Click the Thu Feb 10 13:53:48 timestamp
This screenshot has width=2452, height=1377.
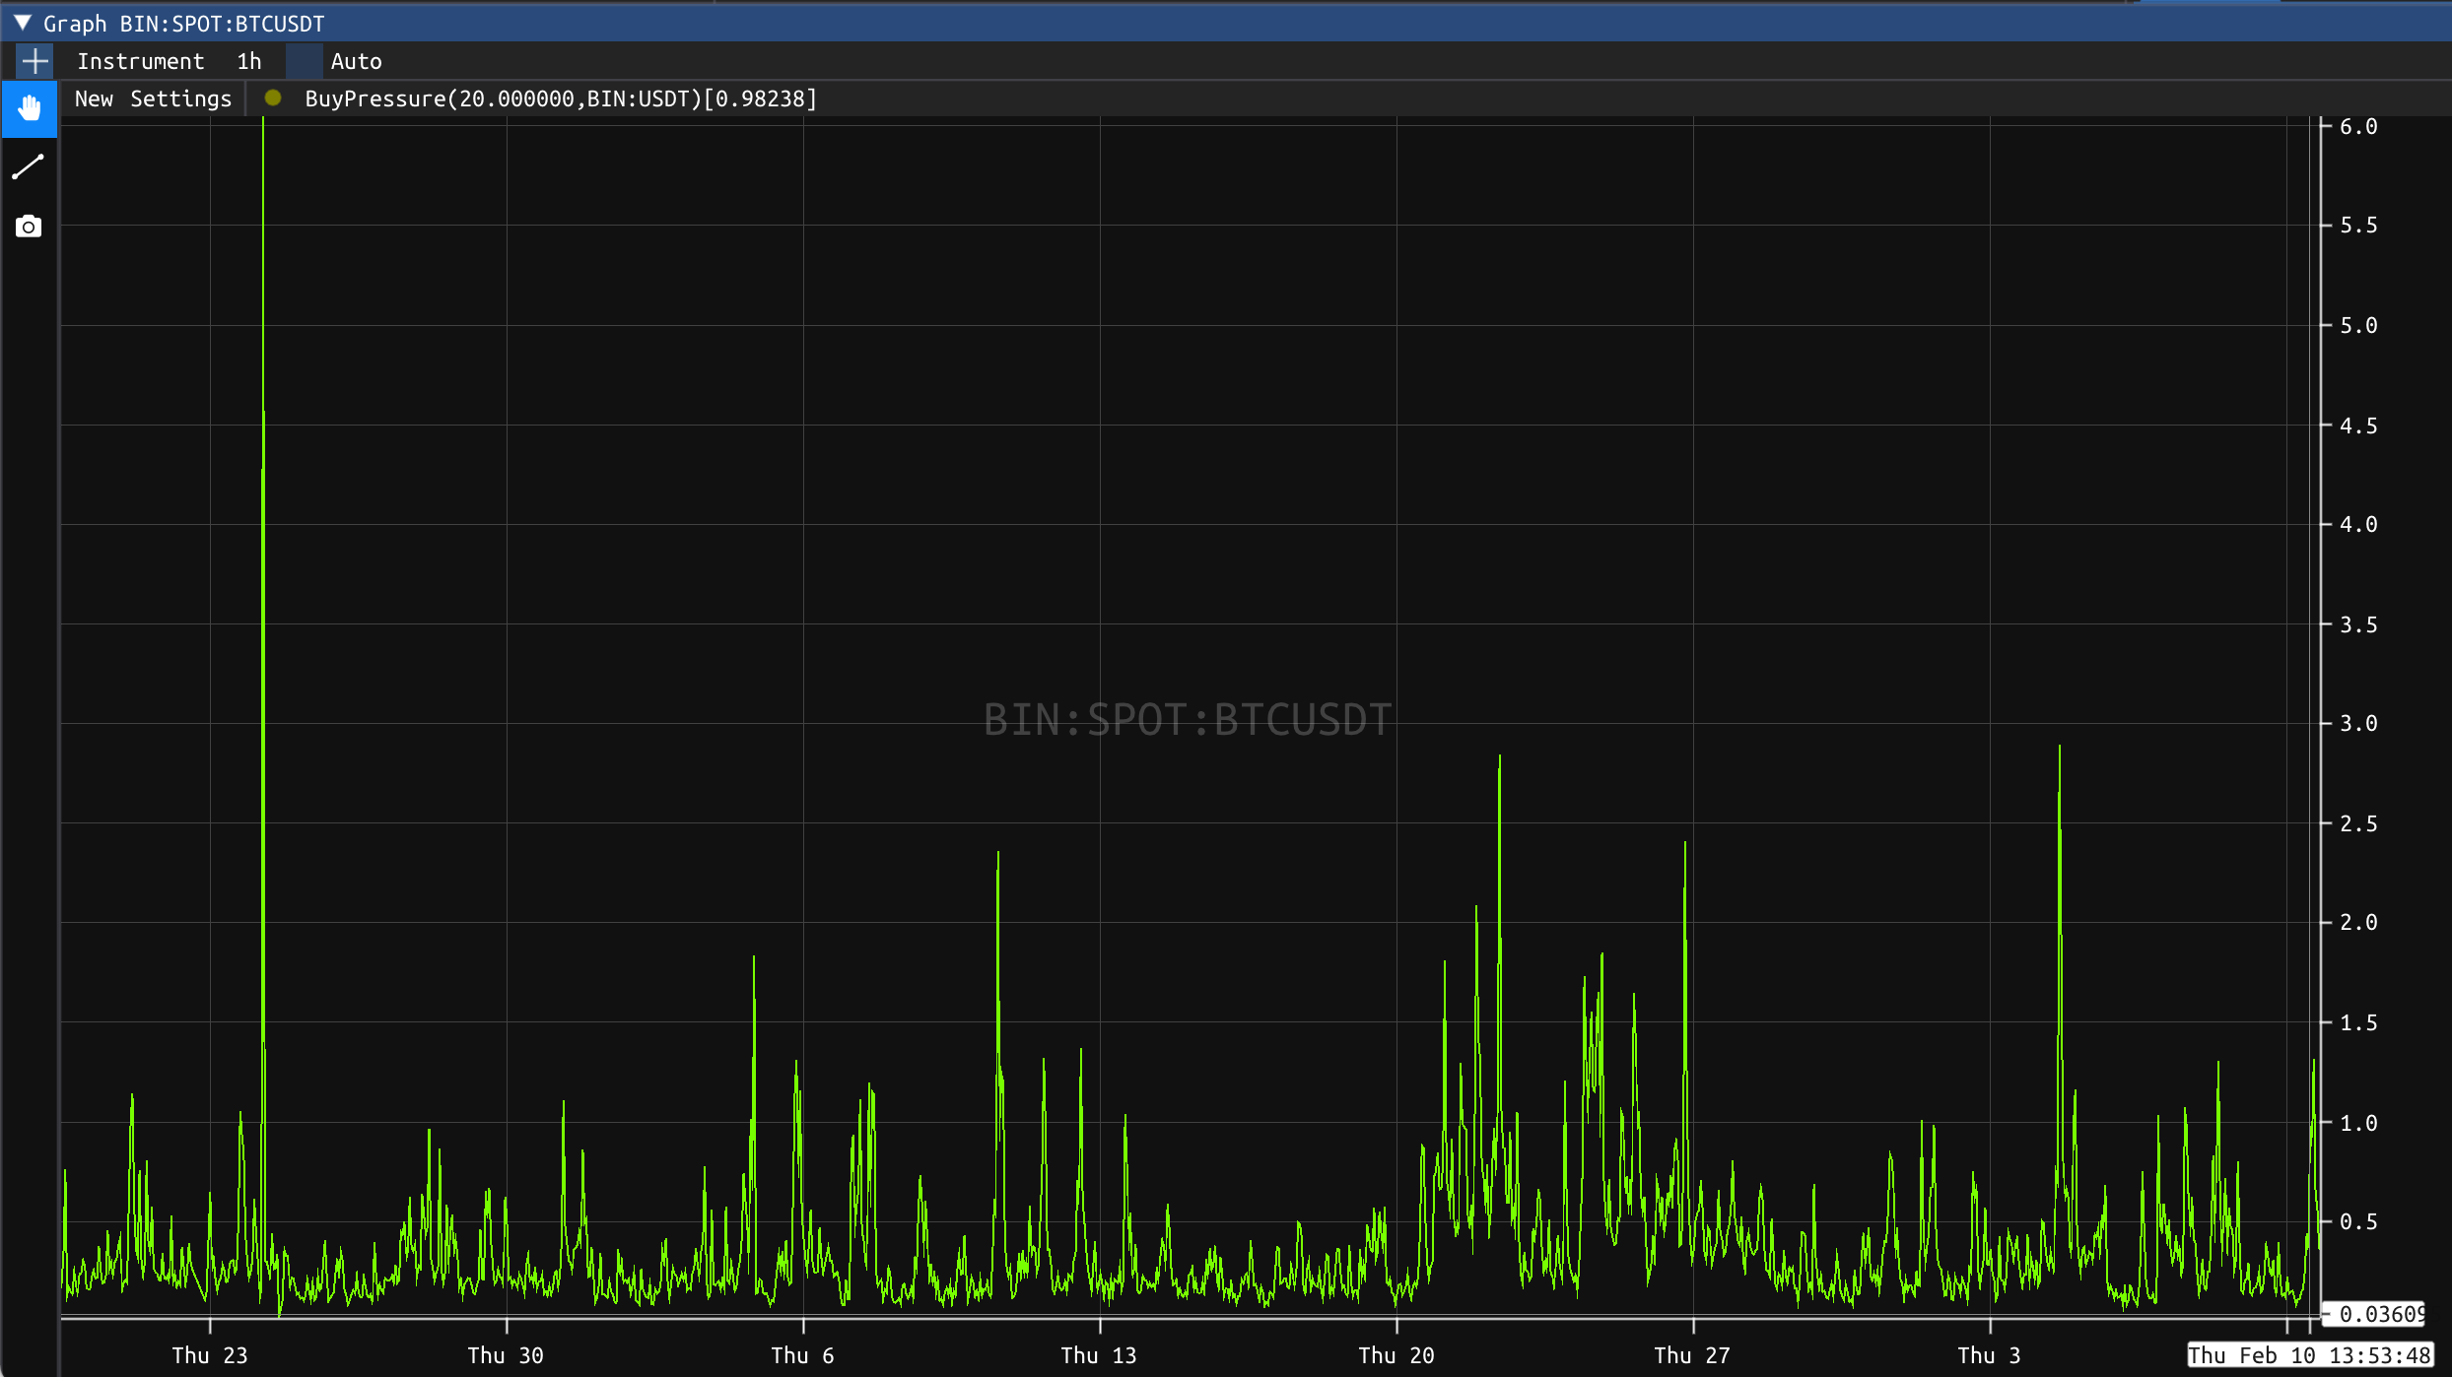coord(2310,1355)
